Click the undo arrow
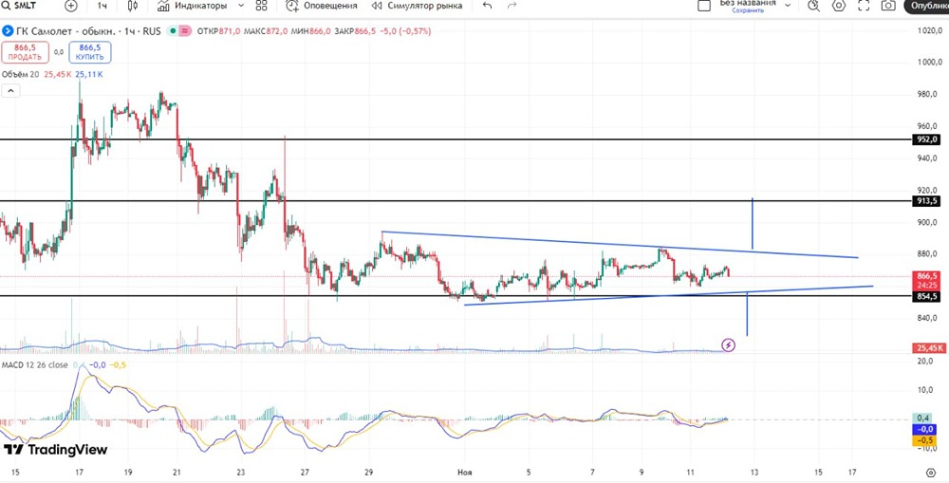The height and width of the screenshot is (483, 949). pyautogui.click(x=488, y=6)
